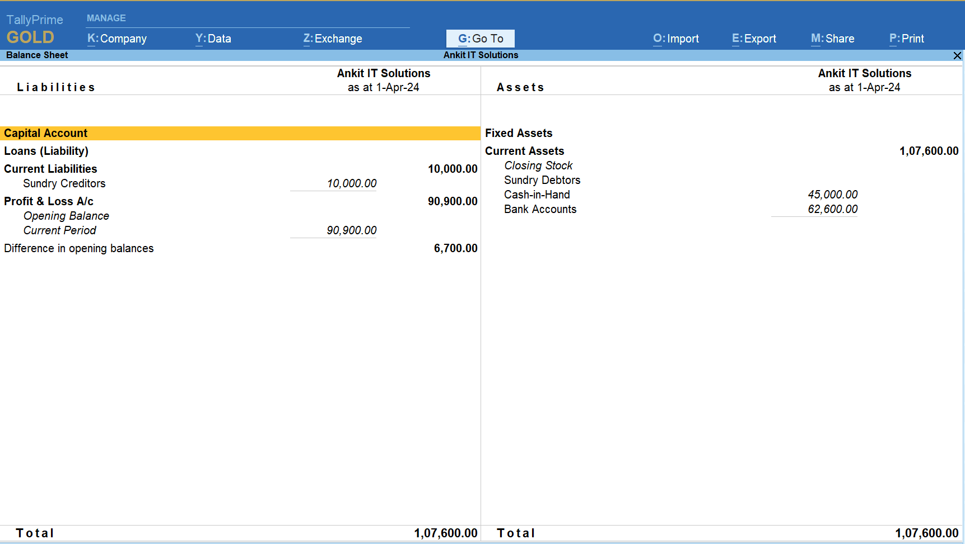This screenshot has height=544, width=965.
Task: Click Current Period amount 90,900.00
Action: [x=352, y=230]
